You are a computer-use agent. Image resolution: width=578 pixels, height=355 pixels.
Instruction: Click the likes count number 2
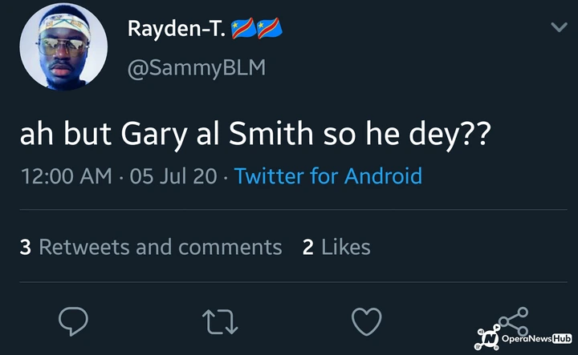click(x=307, y=247)
